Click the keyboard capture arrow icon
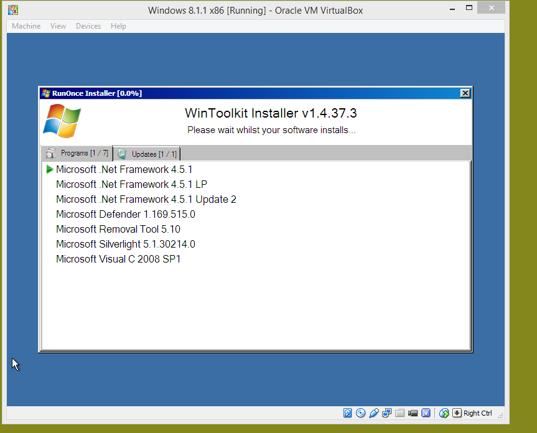Image resolution: width=537 pixels, height=433 pixels. pyautogui.click(x=457, y=413)
